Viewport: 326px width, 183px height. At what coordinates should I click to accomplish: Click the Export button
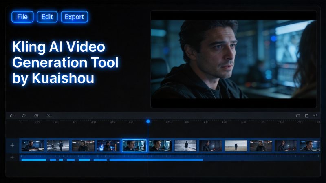(74, 17)
